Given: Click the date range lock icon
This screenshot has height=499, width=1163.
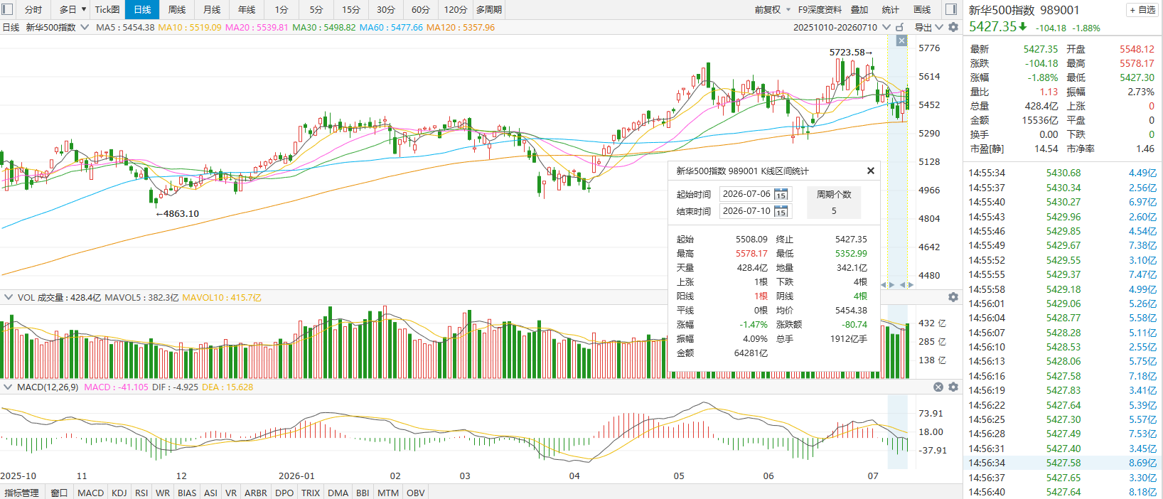Looking at the screenshot, I should click(x=899, y=27).
